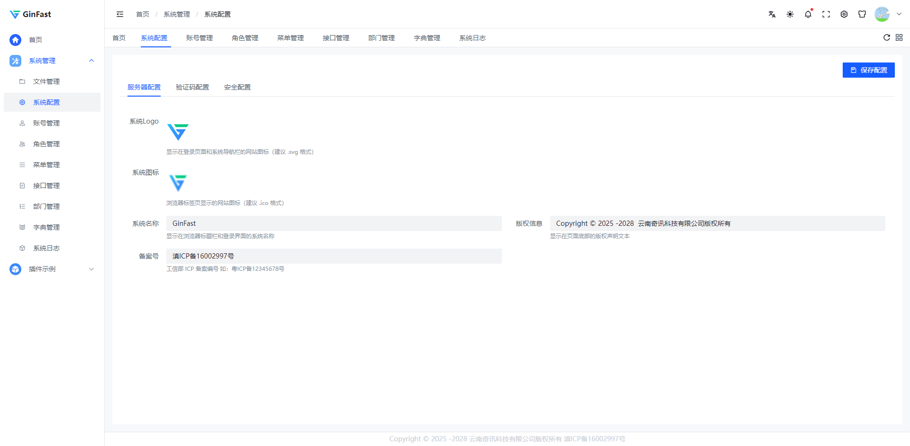Click hint text 显示在页面底部的版权声明文本
910x446 pixels.
click(590, 236)
